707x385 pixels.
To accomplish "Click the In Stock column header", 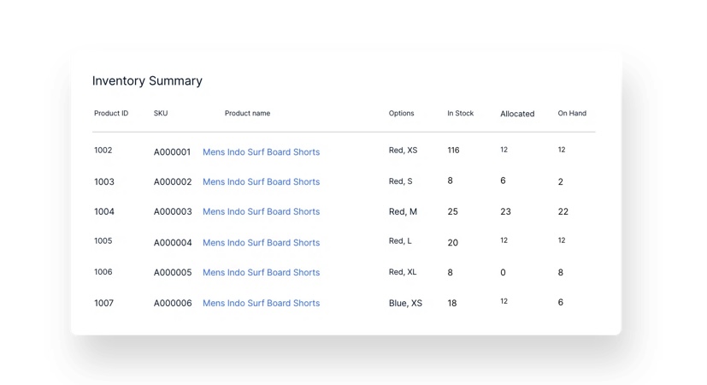I will (460, 113).
